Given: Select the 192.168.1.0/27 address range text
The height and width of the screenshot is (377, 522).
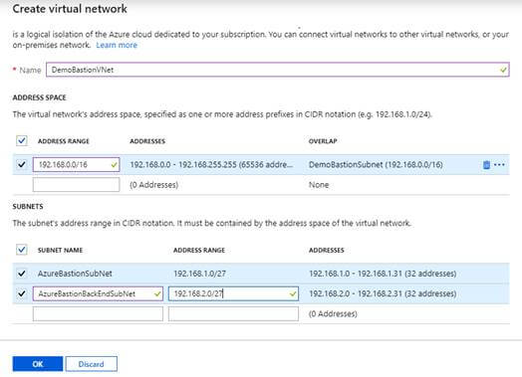Looking at the screenshot, I should (200, 274).
